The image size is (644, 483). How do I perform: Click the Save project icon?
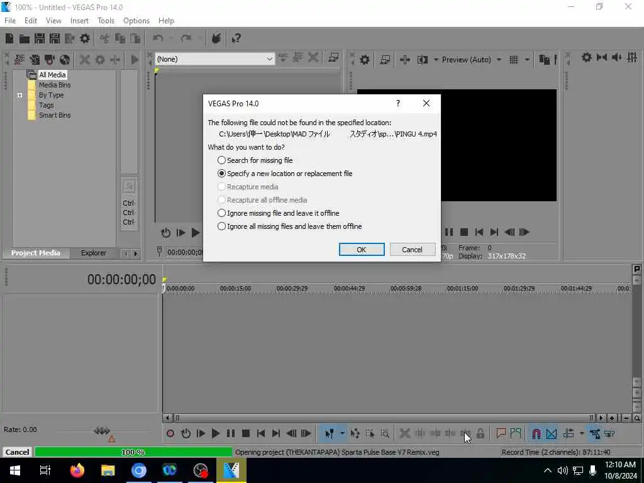coord(40,38)
